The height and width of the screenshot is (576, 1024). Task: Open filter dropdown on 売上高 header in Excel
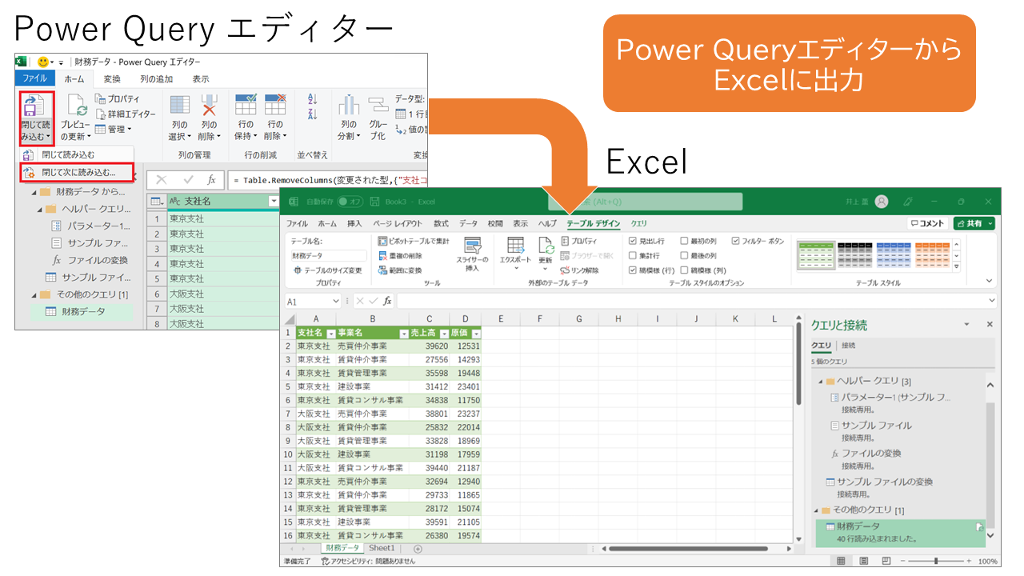(x=443, y=333)
